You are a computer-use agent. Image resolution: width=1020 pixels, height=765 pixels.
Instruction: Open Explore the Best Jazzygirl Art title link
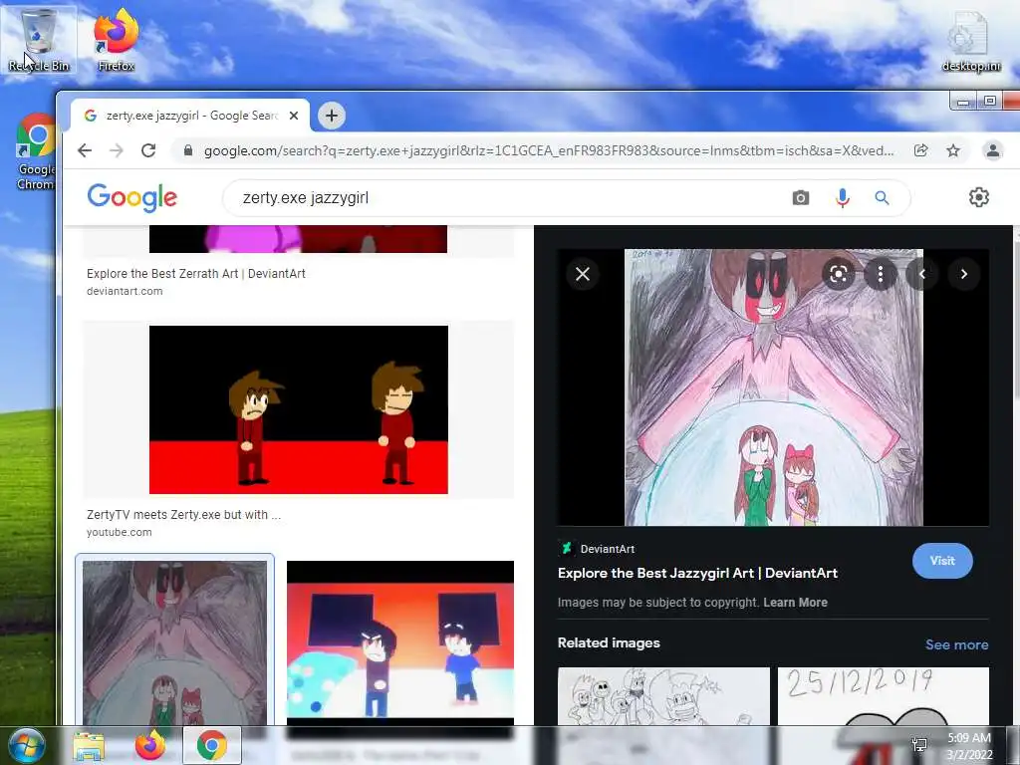[x=697, y=573]
